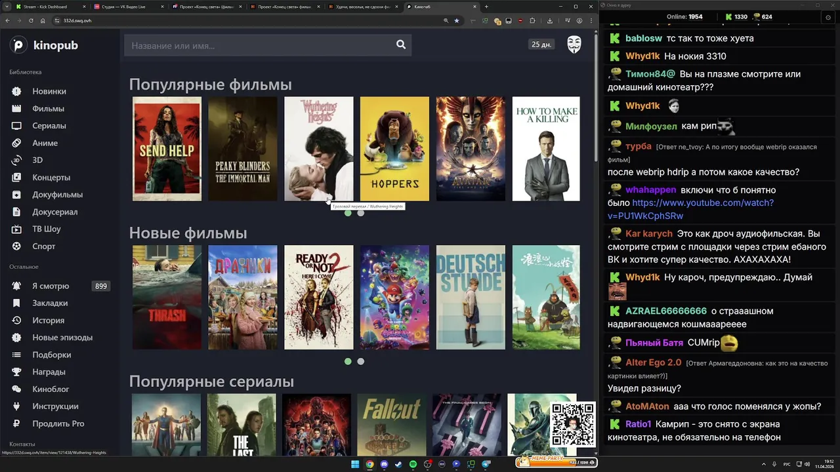The width and height of the screenshot is (840, 472).
Task: Open ТВ Шоу category
Action: click(x=47, y=229)
